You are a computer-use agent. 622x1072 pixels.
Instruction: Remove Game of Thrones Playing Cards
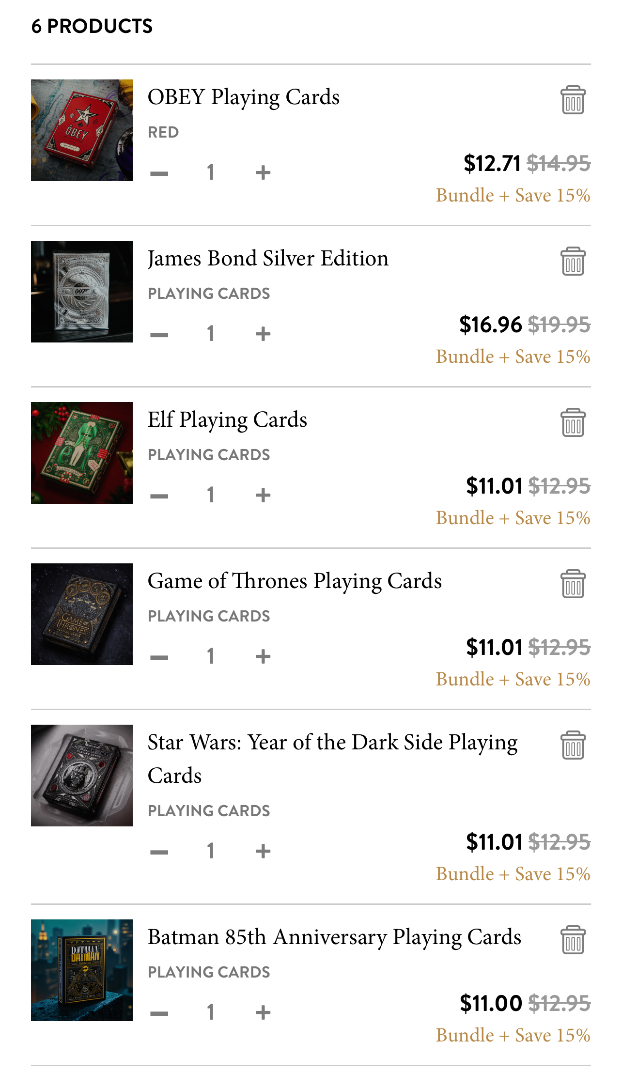pyautogui.click(x=573, y=584)
